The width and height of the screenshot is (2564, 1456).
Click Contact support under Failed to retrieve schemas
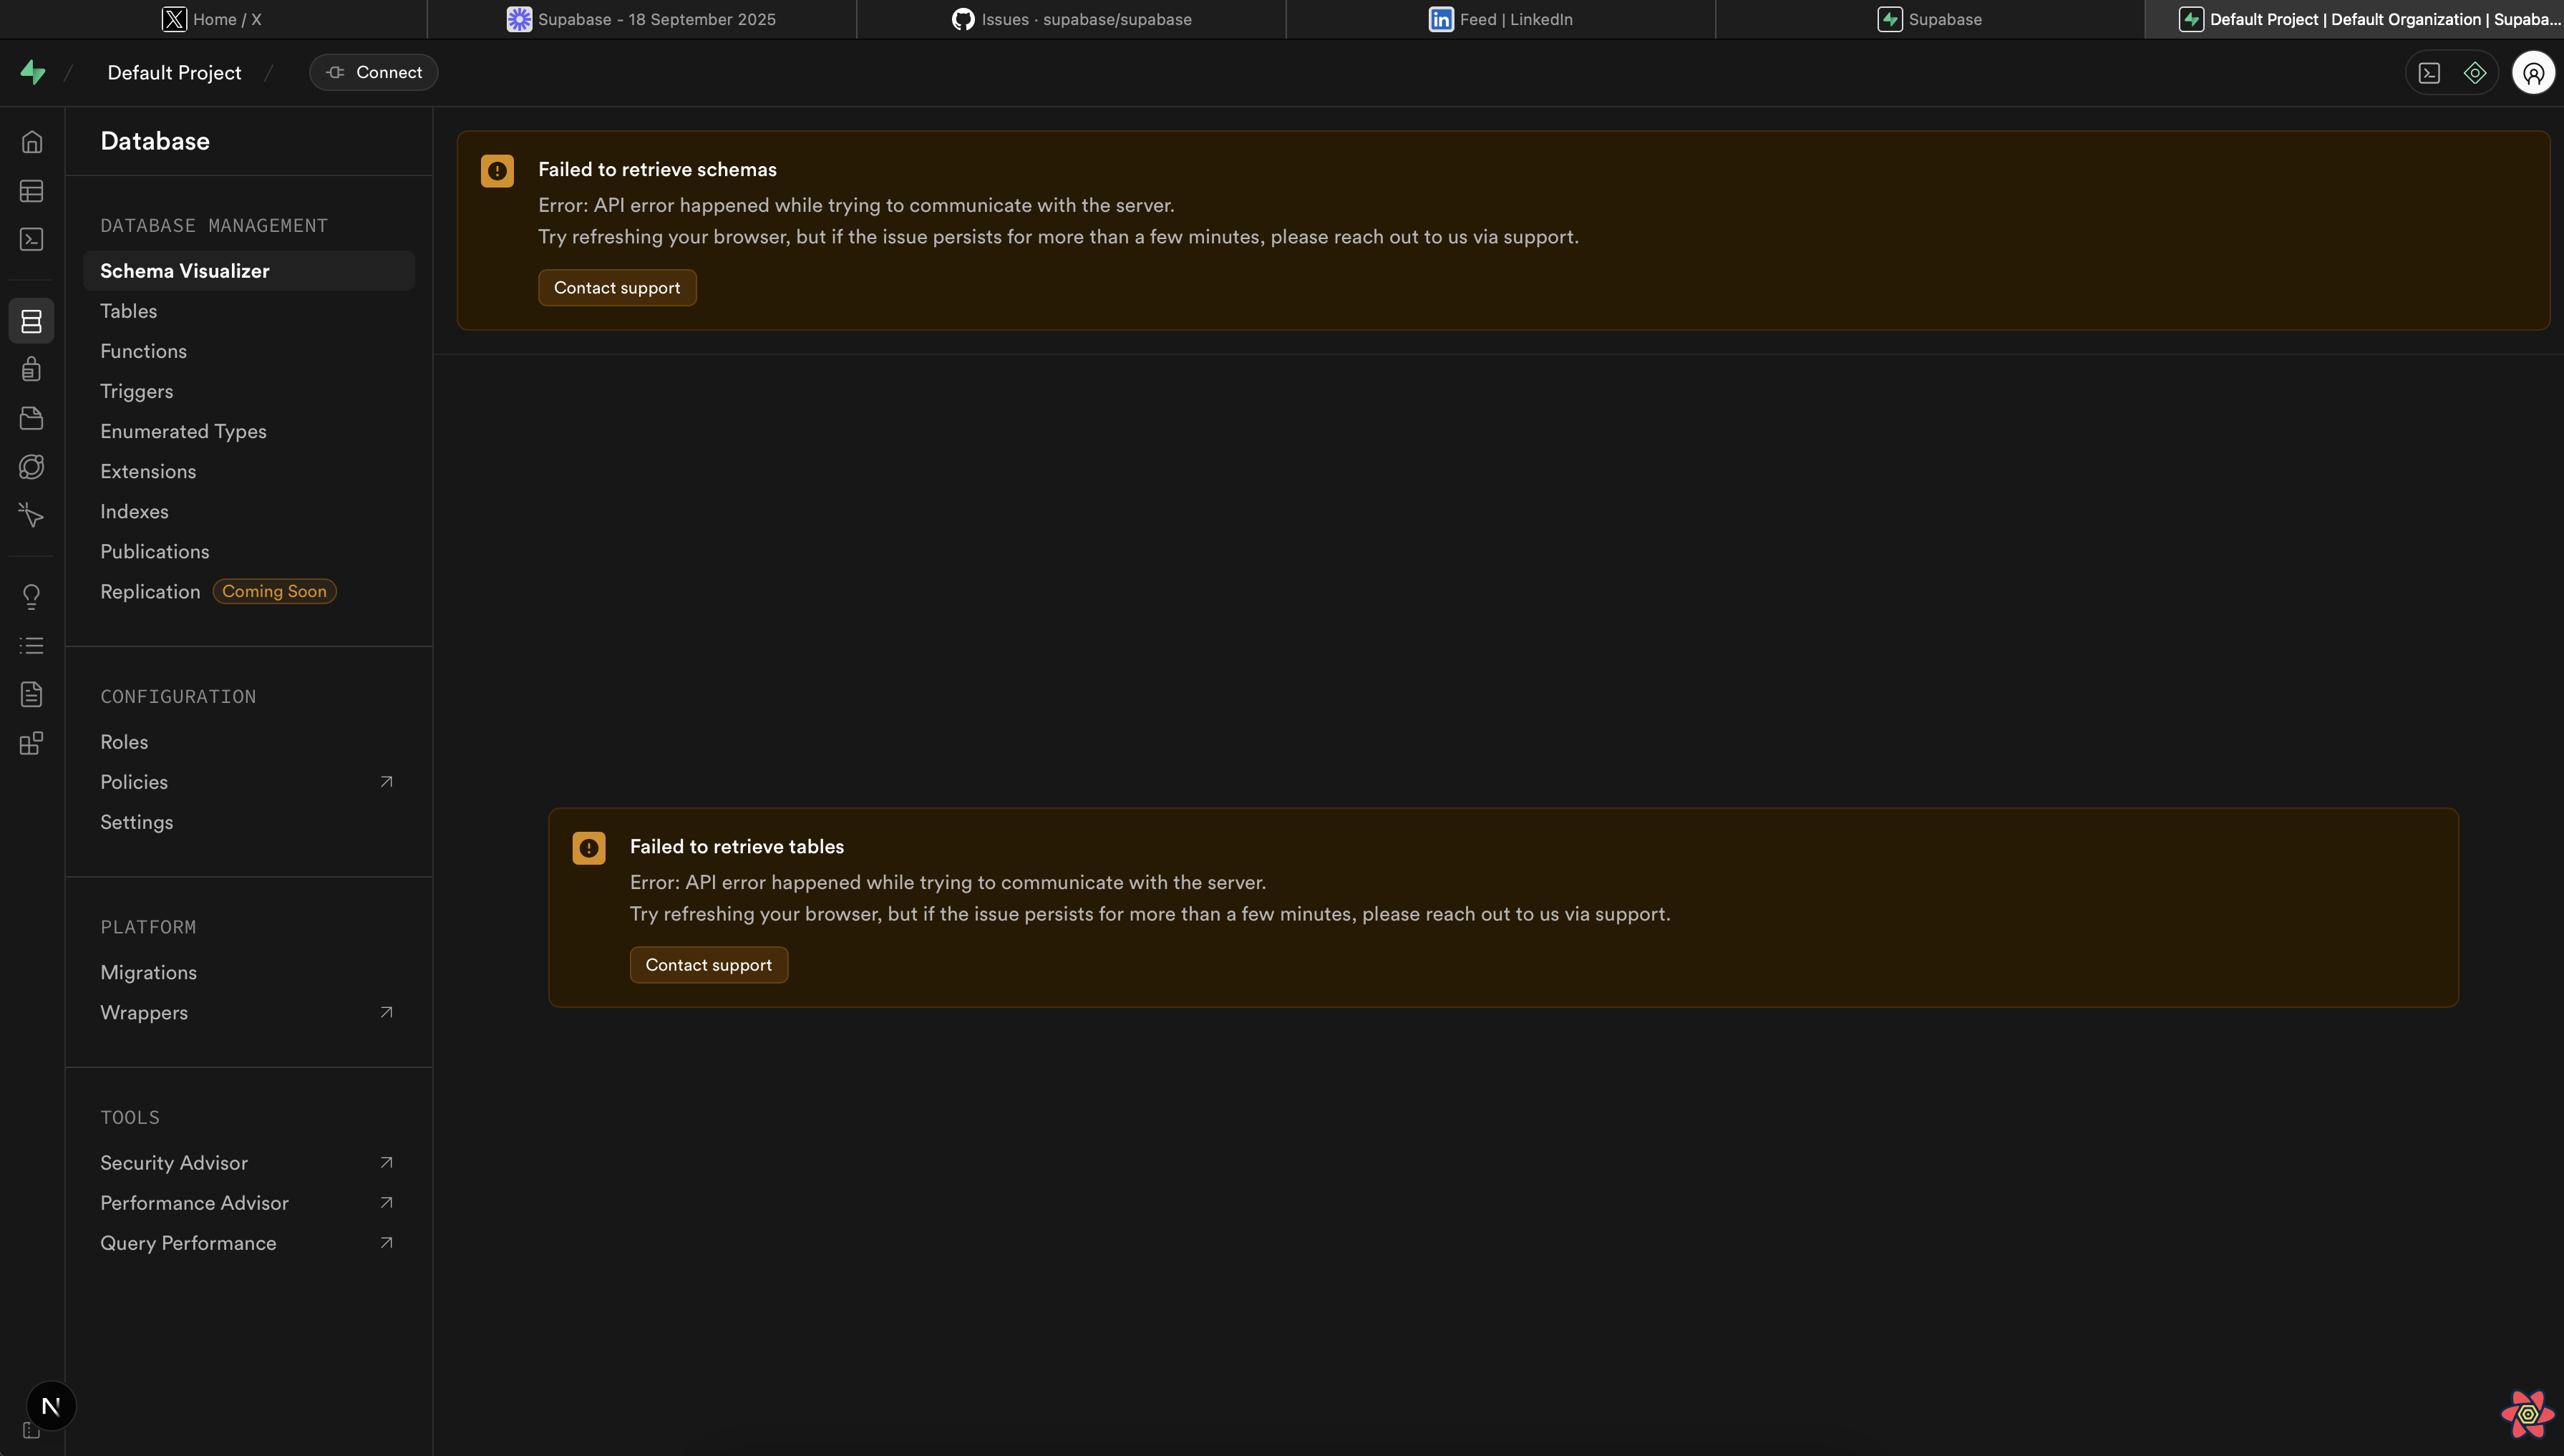617,287
